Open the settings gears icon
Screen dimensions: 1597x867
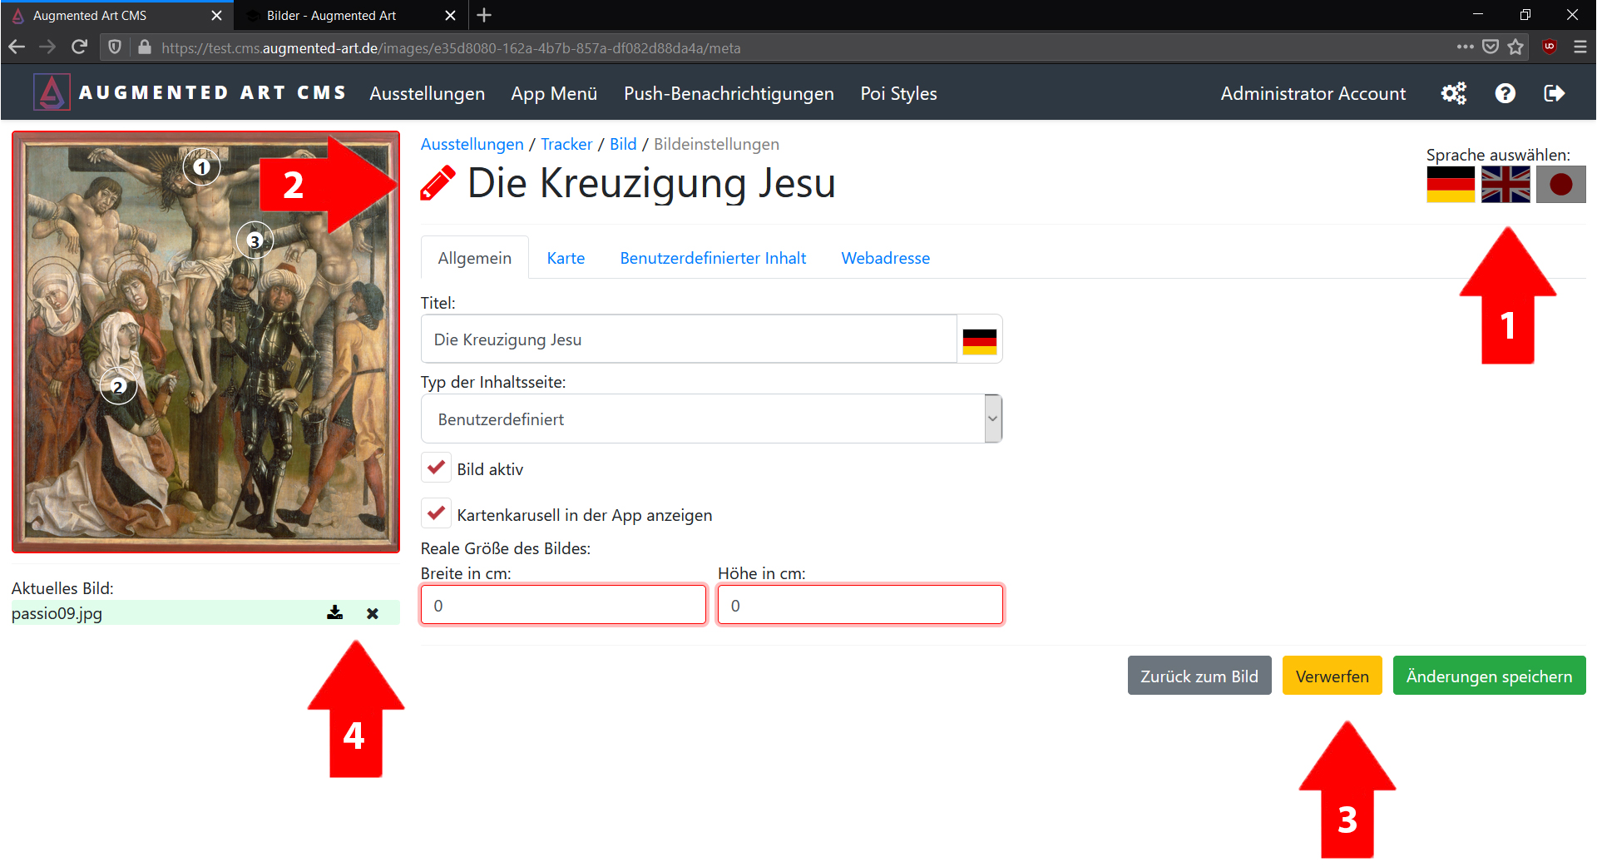[1453, 93]
